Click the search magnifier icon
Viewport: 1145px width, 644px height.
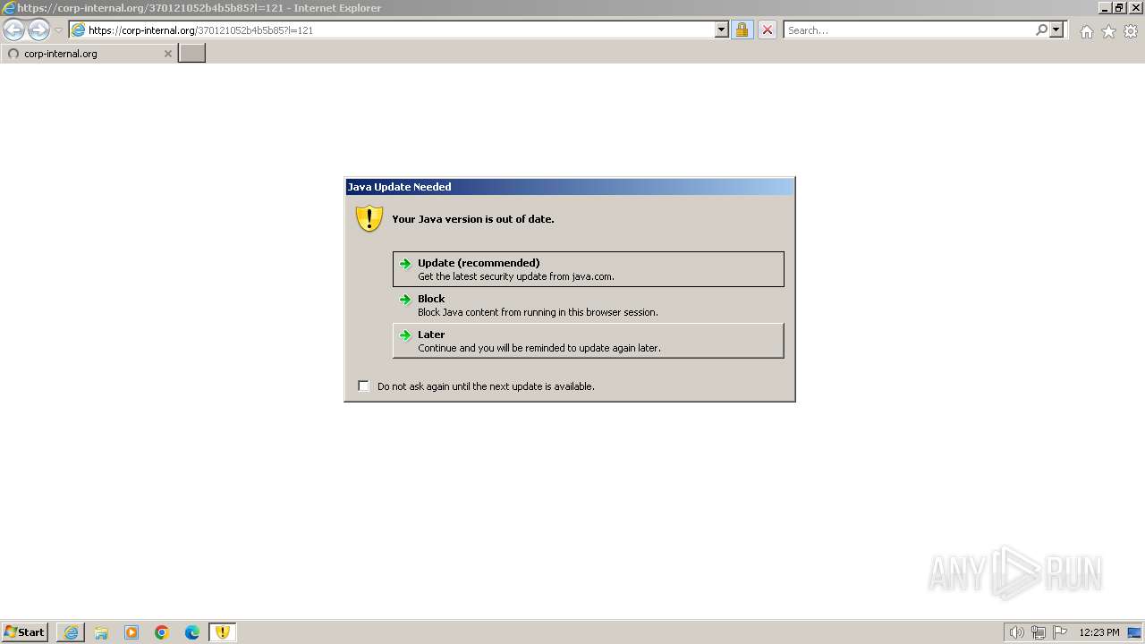click(x=1041, y=30)
